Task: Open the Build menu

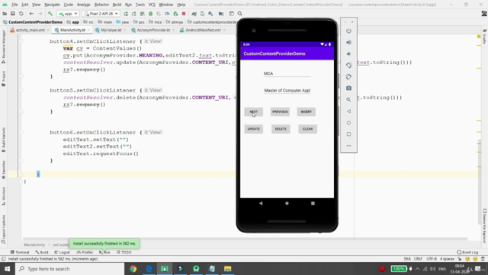Action: [x=117, y=5]
